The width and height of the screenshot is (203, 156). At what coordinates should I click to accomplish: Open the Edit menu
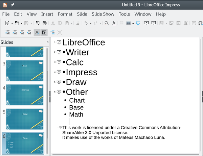pos(18,14)
